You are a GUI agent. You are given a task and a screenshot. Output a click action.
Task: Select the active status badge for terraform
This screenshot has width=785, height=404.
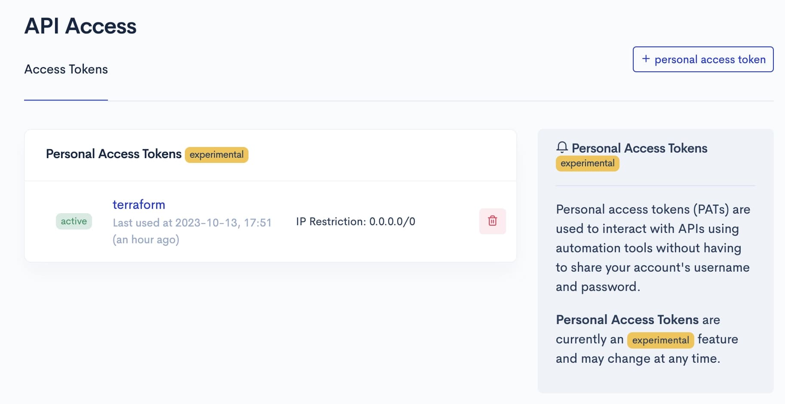coord(74,221)
